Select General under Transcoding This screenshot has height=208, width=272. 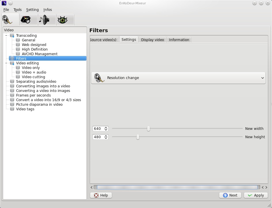29,40
